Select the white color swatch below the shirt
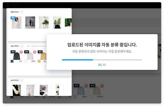164x106 pixels. pos(26,61)
